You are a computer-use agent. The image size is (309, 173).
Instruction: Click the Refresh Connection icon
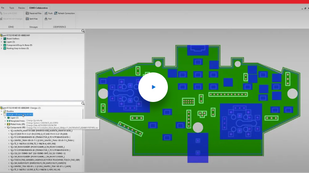pyautogui.click(x=56, y=13)
